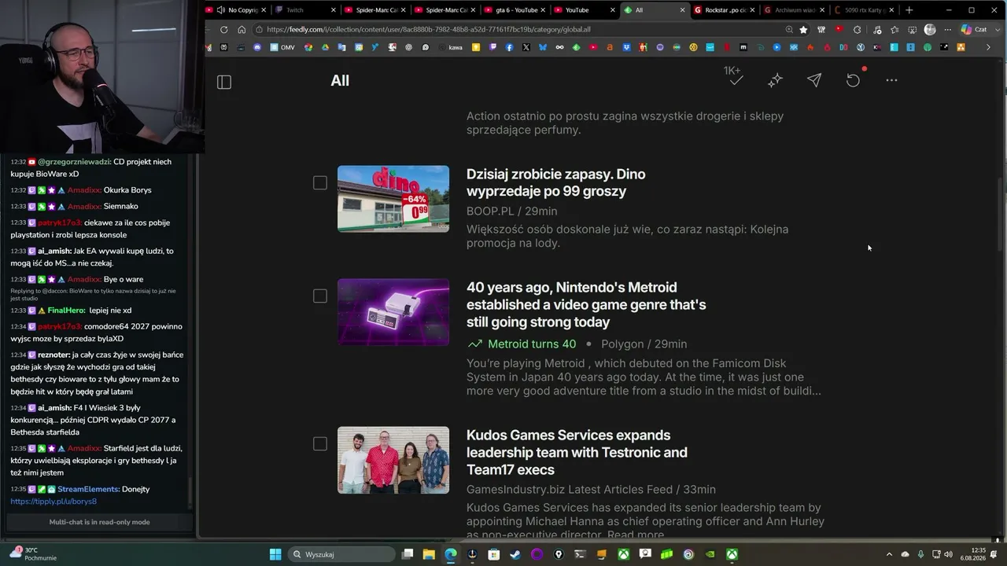
Task: Open the three-dot more options menu
Action: point(891,80)
